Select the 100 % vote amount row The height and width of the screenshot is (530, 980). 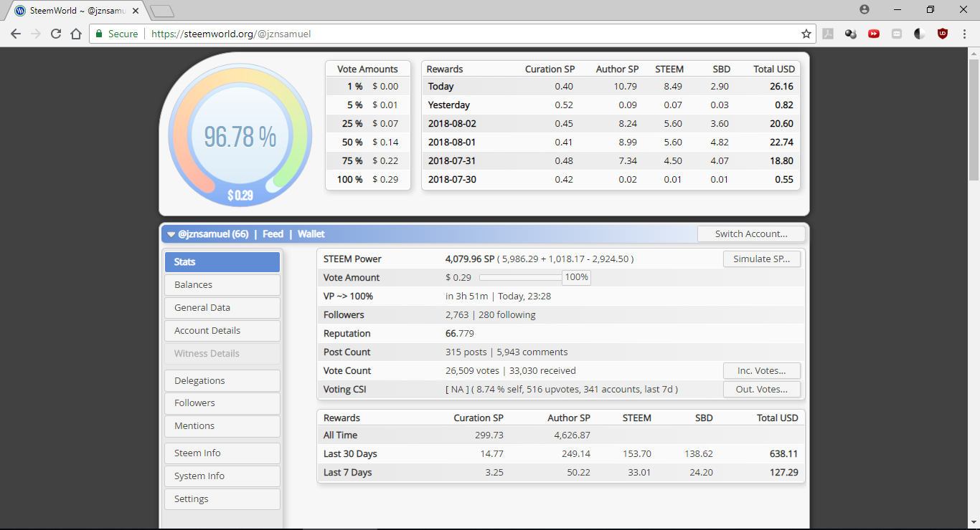click(368, 180)
